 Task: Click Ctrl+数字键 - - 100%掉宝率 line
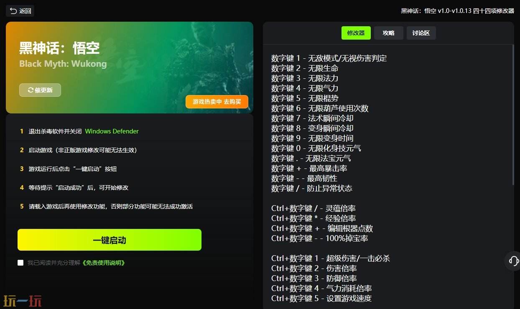[x=320, y=239]
